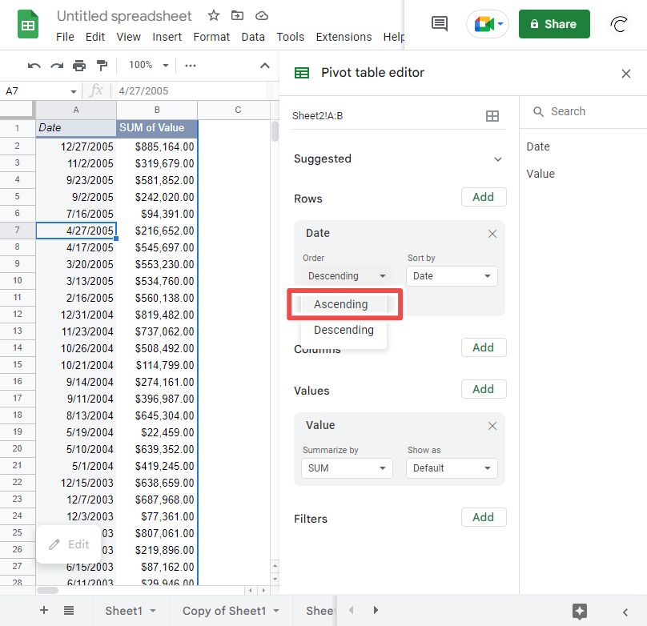
Task: Hide the menus with the up chevron
Action: pos(265,66)
